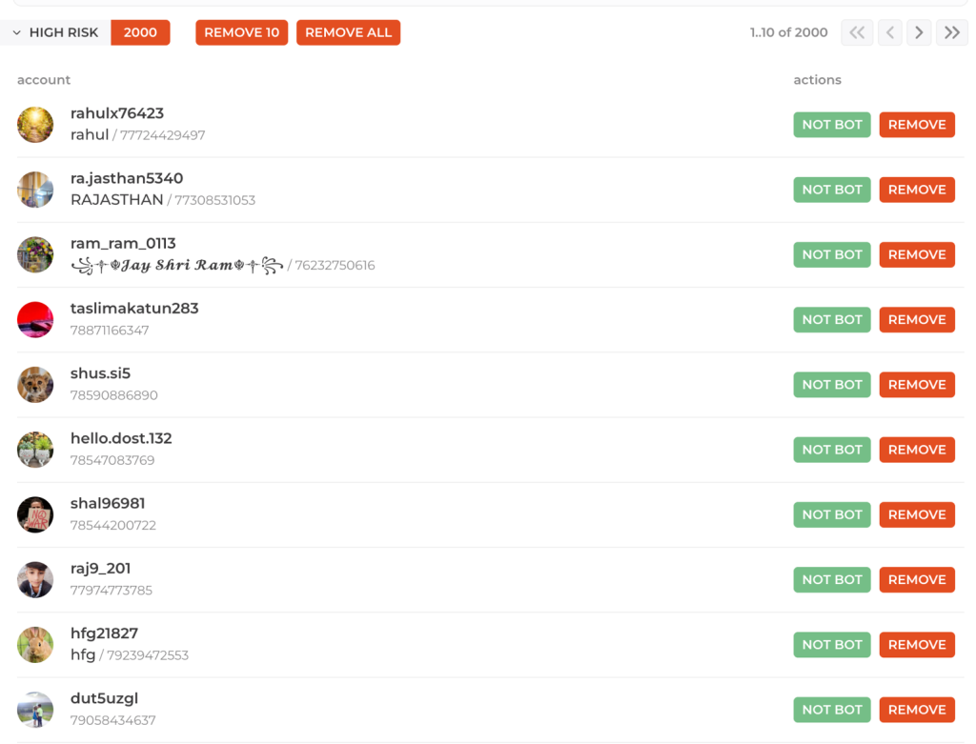Remove the raj9_201 account

(916, 579)
